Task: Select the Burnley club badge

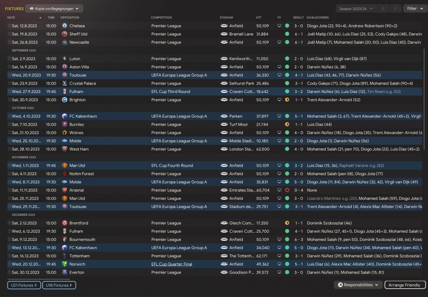Action: [x=65, y=124]
